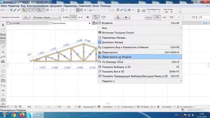
Task: Open the Chrome browser from the taskbar
Action: [14, 115]
